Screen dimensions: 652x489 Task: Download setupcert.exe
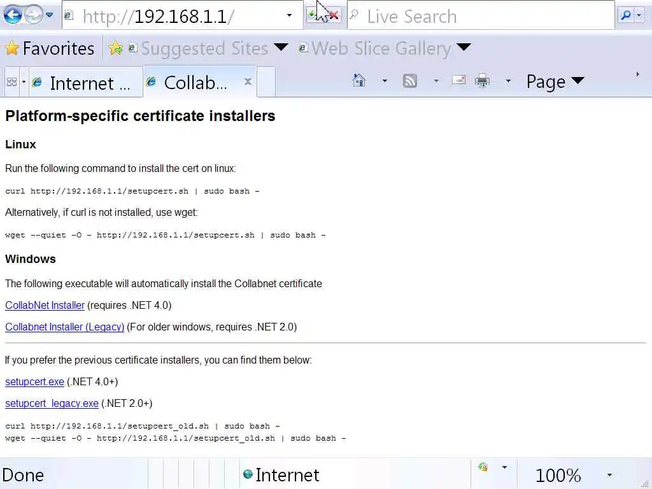pos(34,382)
